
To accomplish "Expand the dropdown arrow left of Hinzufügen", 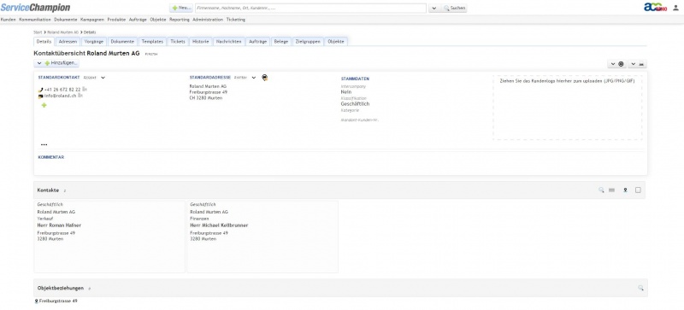I will [x=38, y=63].
